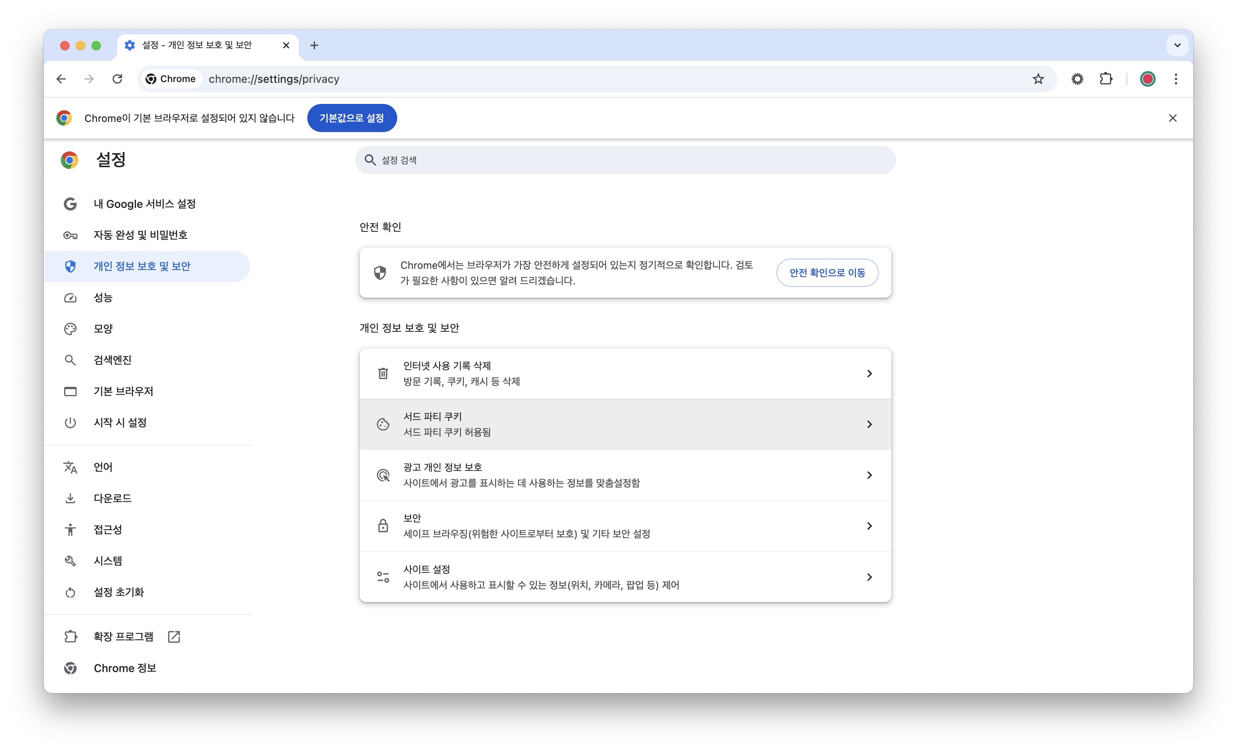Image resolution: width=1237 pixels, height=751 pixels.
Task: Click the 광고 개인 정보 보호 target icon
Action: (383, 475)
